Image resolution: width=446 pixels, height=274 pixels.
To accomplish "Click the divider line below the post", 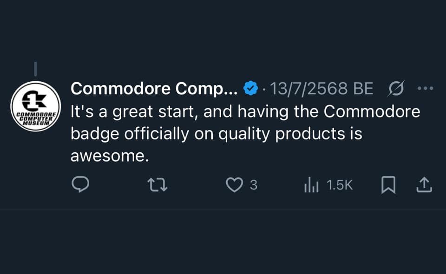I will tap(223, 210).
